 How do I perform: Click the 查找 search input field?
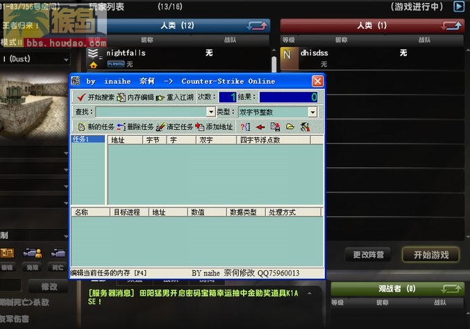tap(151, 112)
